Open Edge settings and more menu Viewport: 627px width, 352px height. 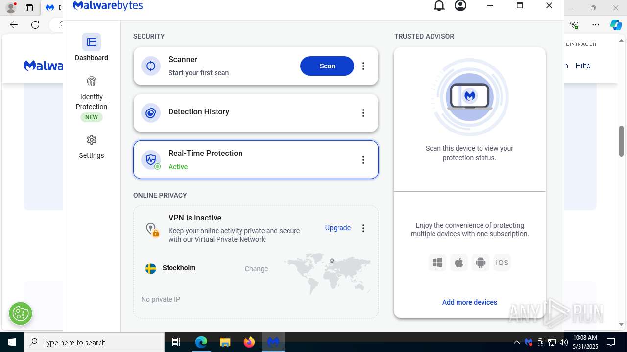(596, 25)
